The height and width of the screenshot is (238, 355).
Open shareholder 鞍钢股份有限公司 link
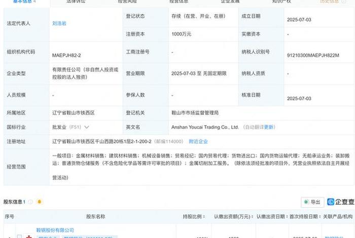(55, 230)
